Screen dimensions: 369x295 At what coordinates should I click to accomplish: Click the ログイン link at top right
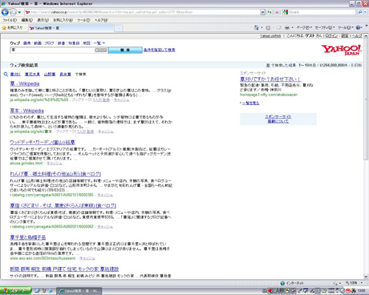pos(331,36)
